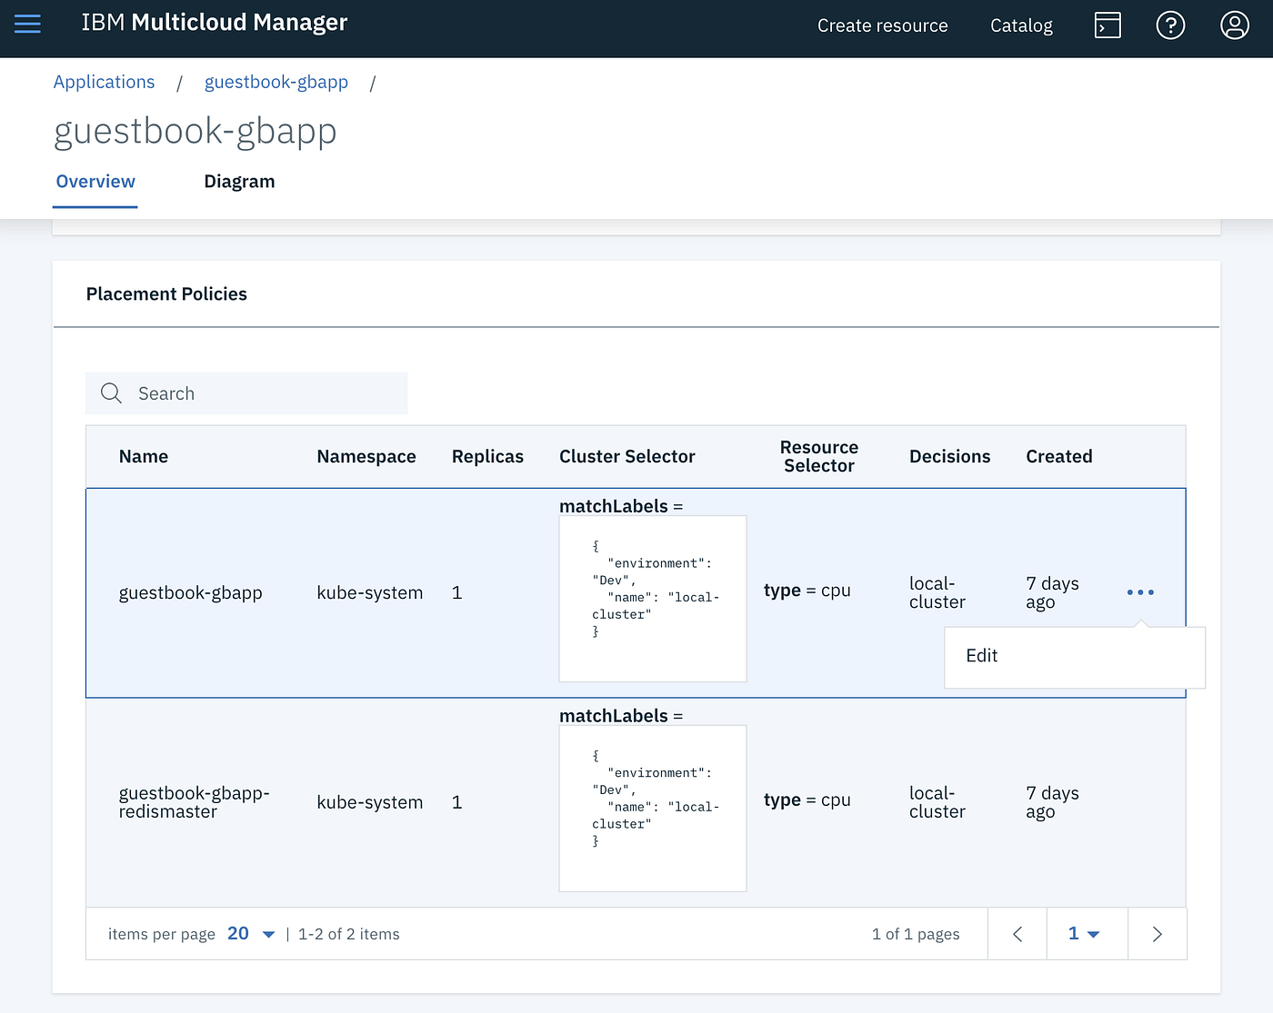Click the guestbook-gbapp-redismaster row name
Image resolution: width=1273 pixels, height=1013 pixels.
pos(194,802)
